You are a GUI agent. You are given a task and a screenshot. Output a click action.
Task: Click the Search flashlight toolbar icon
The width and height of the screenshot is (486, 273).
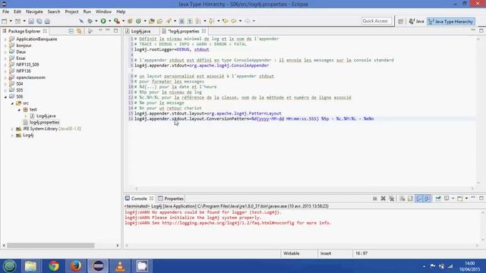pos(169,21)
